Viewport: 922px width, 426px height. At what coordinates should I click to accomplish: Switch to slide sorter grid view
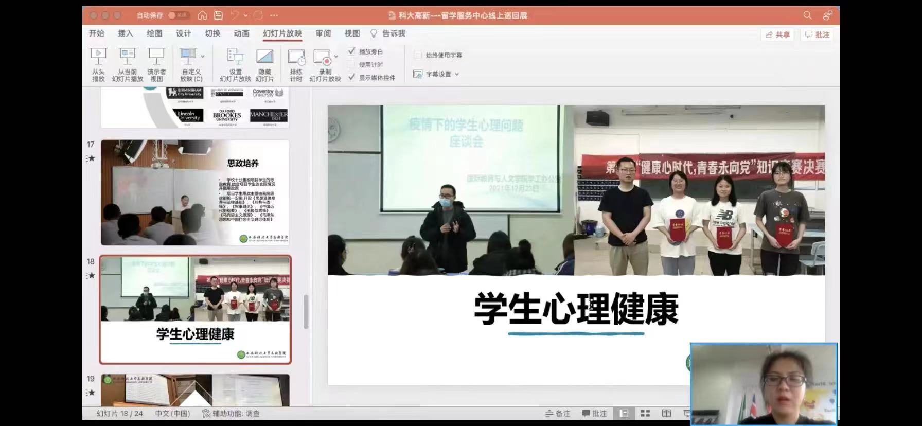[x=645, y=413]
